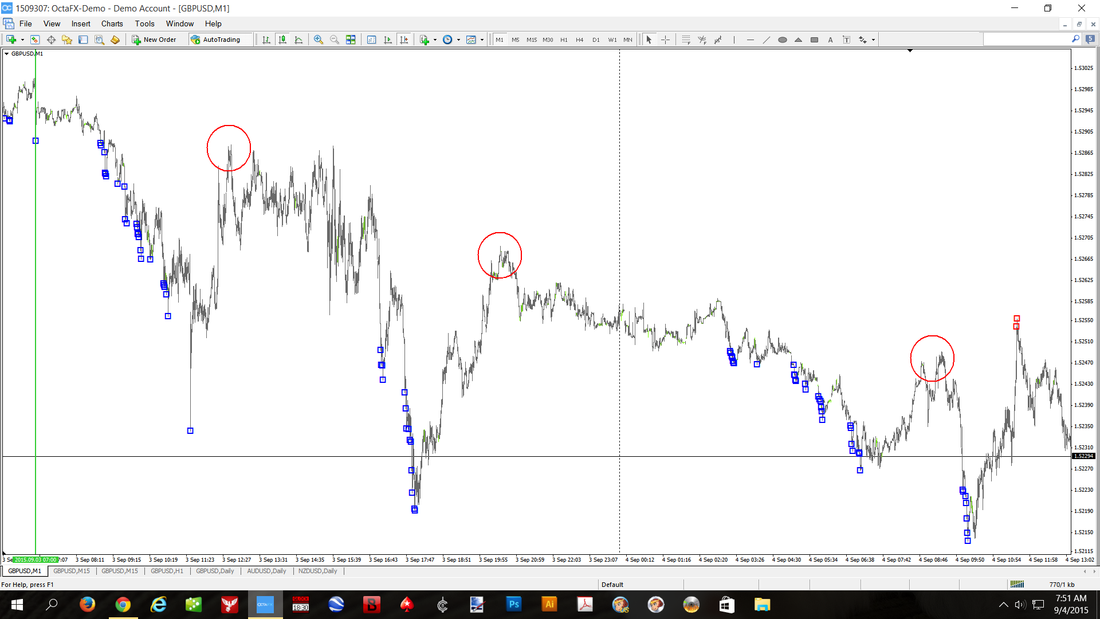Open the Tools menu
This screenshot has width=1100, height=619.
(144, 23)
